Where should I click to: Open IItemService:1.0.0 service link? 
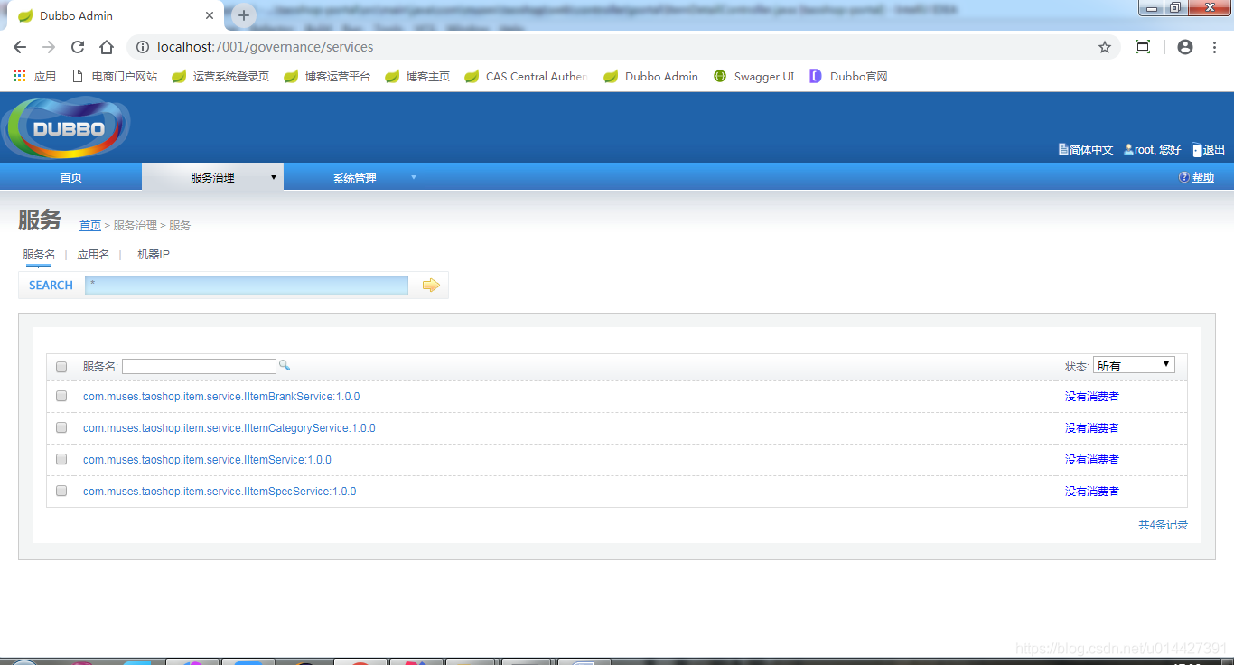(207, 460)
